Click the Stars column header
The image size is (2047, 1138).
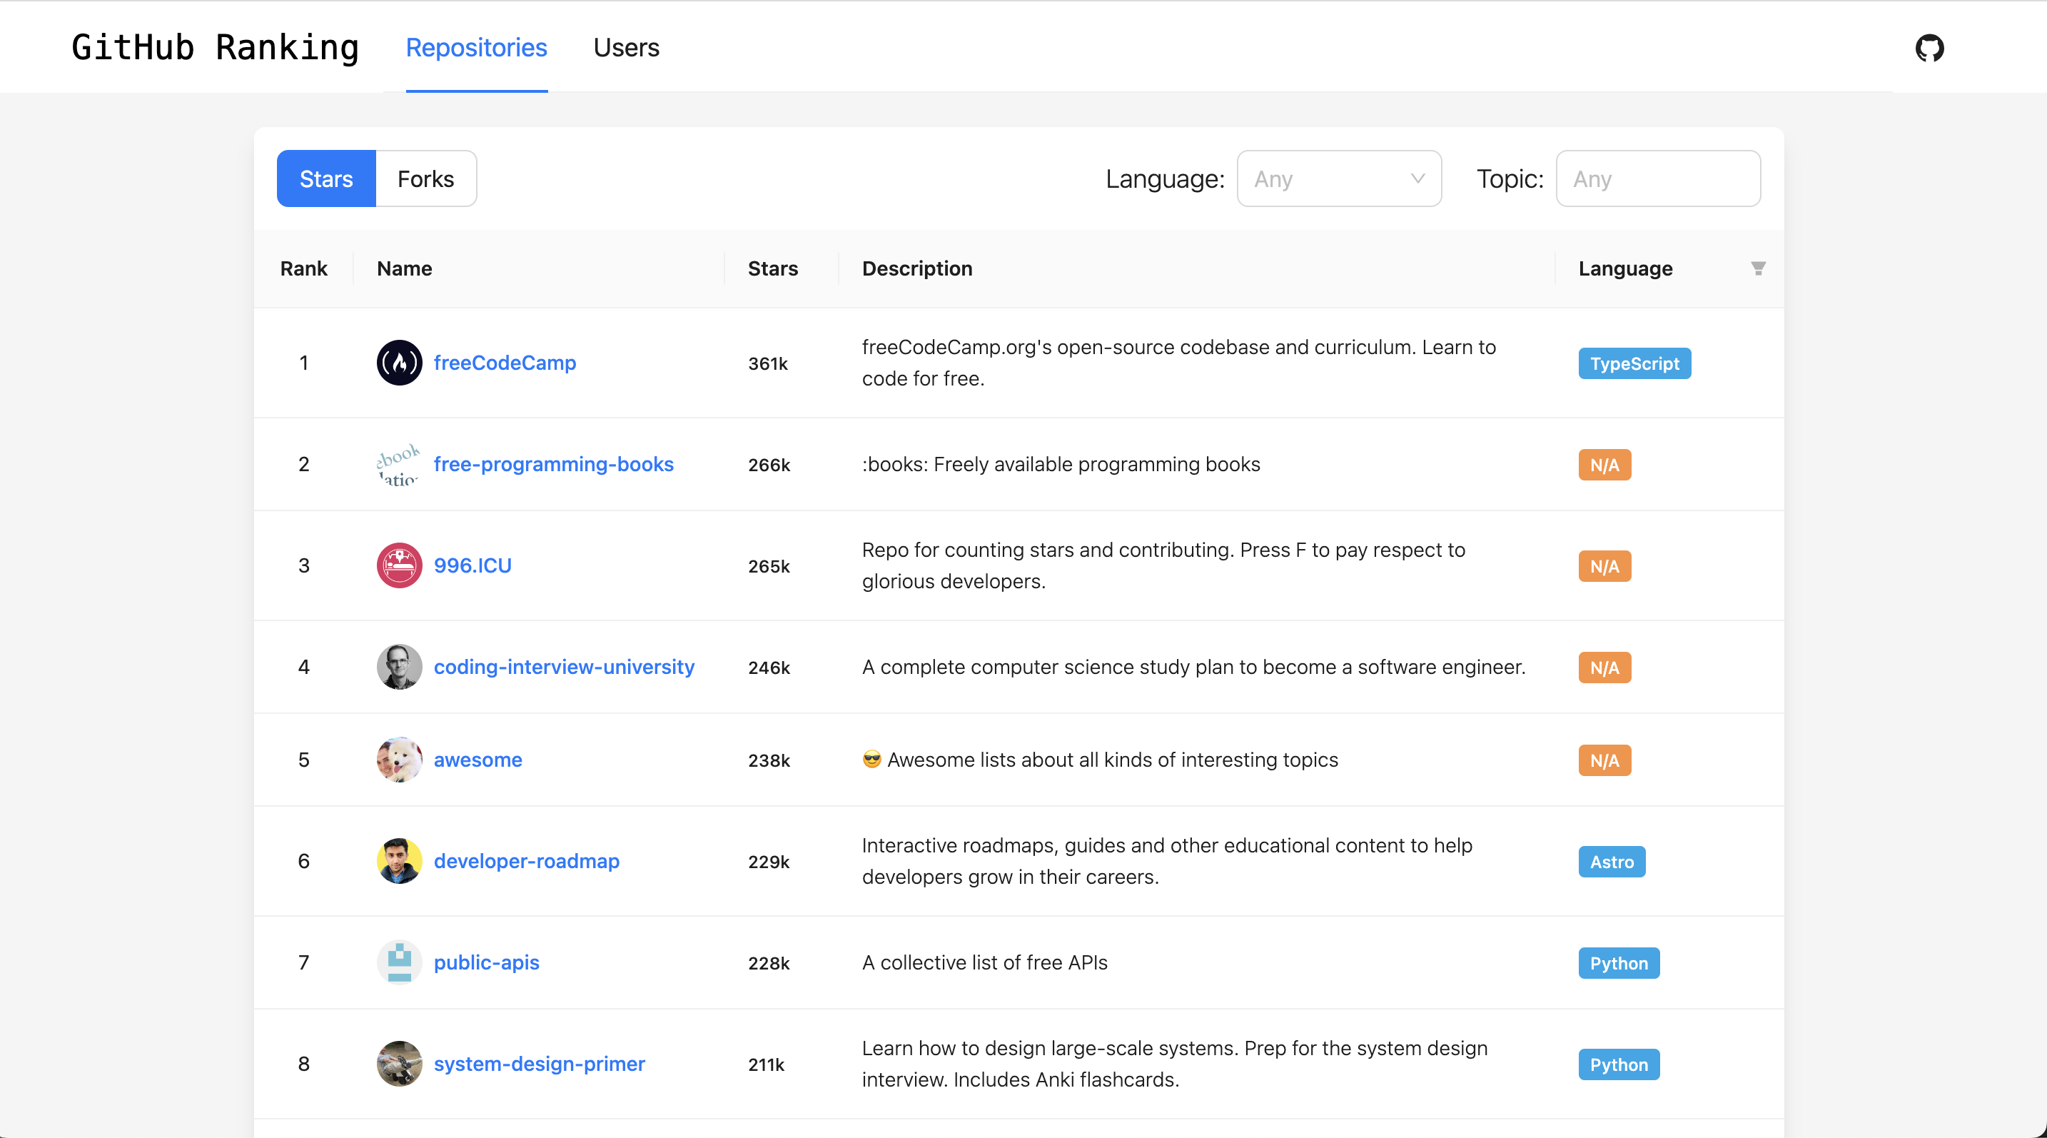[x=773, y=268]
